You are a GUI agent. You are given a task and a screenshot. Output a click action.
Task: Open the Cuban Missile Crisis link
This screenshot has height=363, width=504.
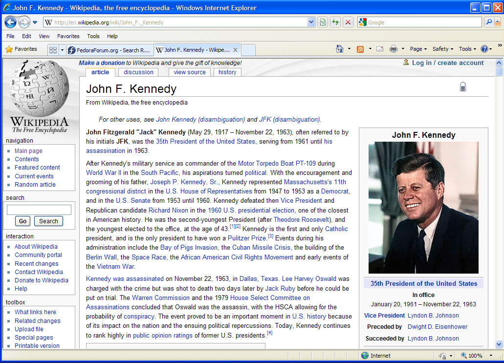click(261, 247)
